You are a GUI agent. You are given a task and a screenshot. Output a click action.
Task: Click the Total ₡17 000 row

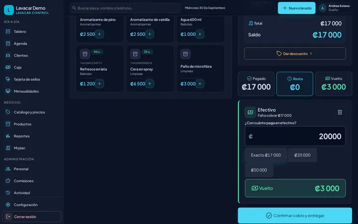[x=295, y=23]
